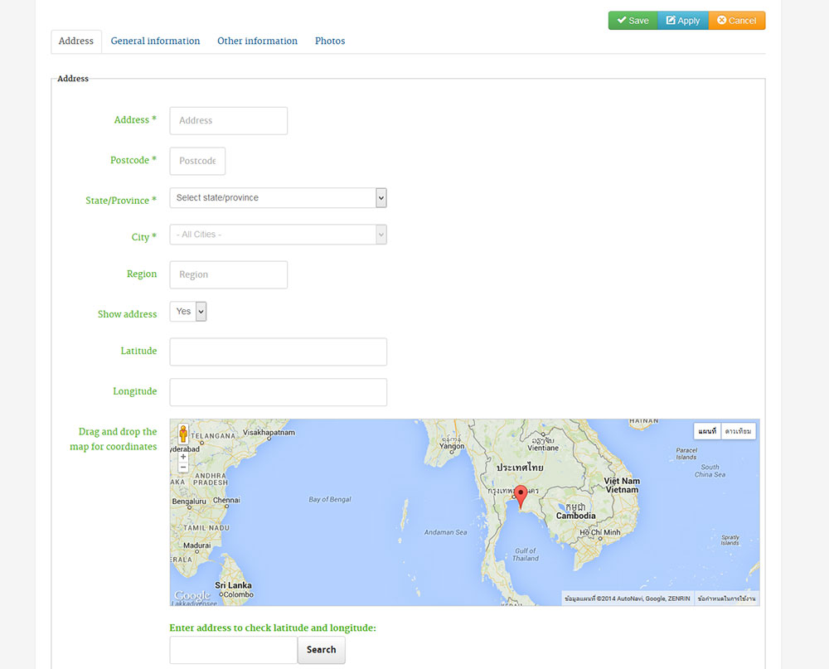The width and height of the screenshot is (829, 669).
Task: Open the Show address Yes dropdown
Action: pos(188,312)
